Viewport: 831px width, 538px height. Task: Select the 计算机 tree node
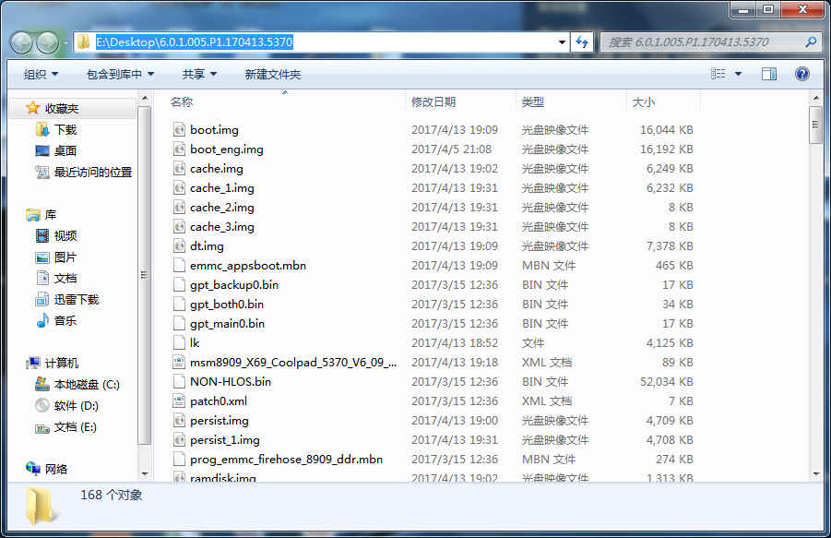coord(62,363)
